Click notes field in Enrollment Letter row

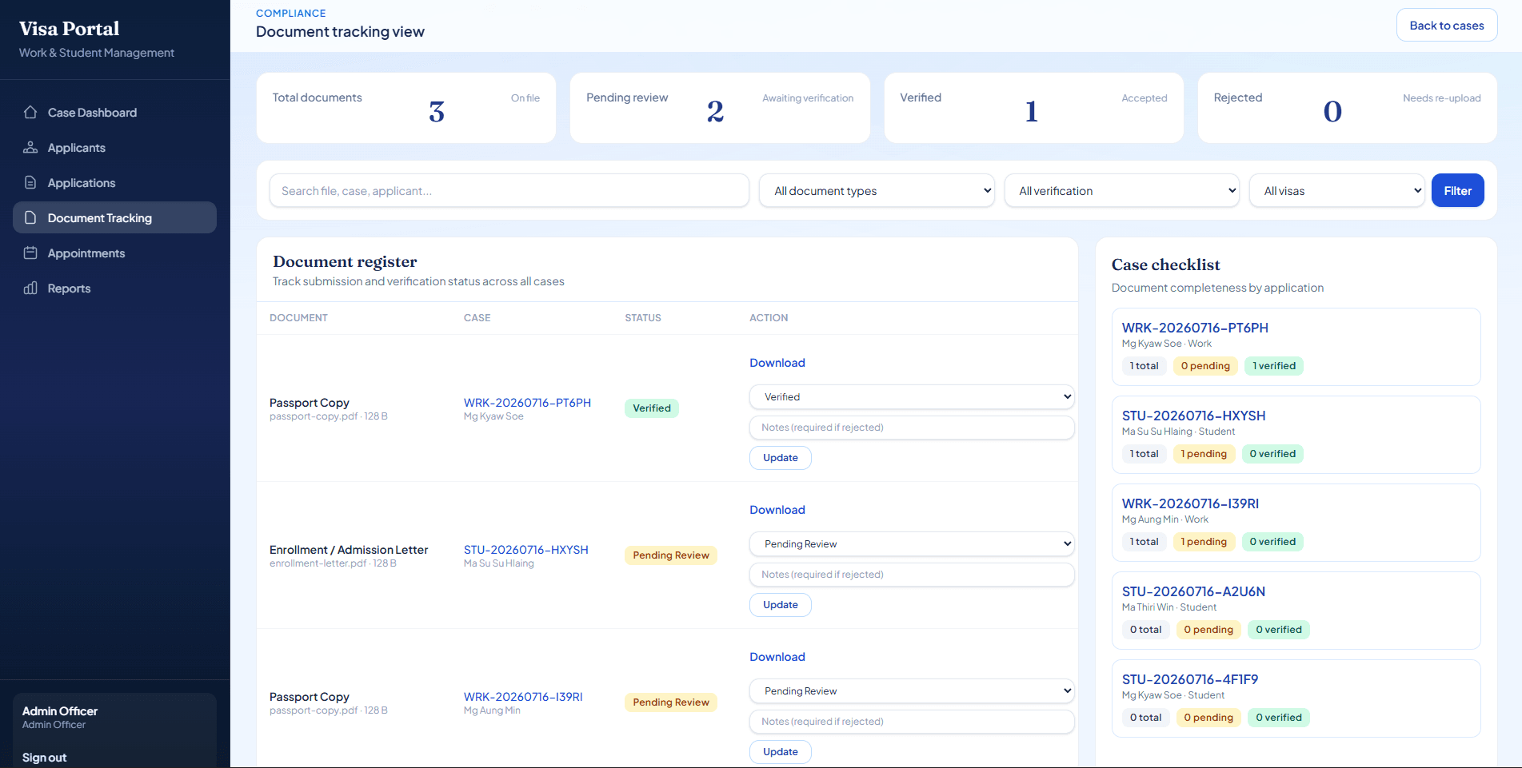click(912, 575)
